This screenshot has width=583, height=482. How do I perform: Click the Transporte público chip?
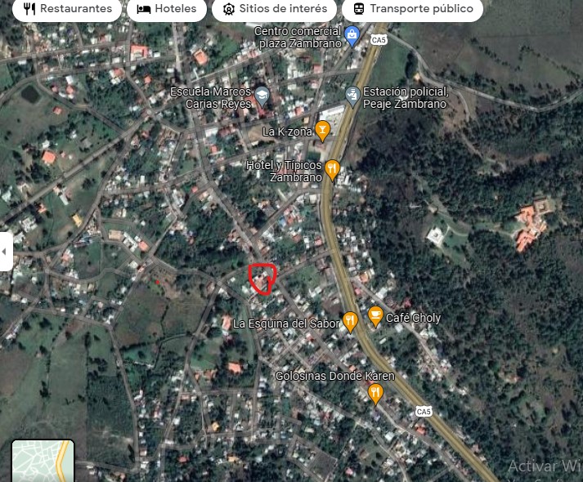click(413, 9)
